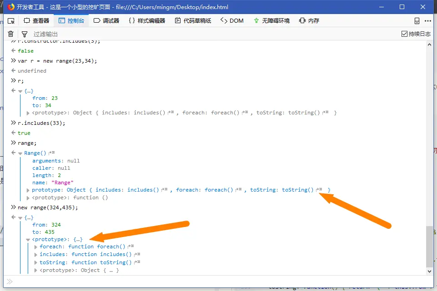Expand <prototype> of the r object

[x=28, y=113]
